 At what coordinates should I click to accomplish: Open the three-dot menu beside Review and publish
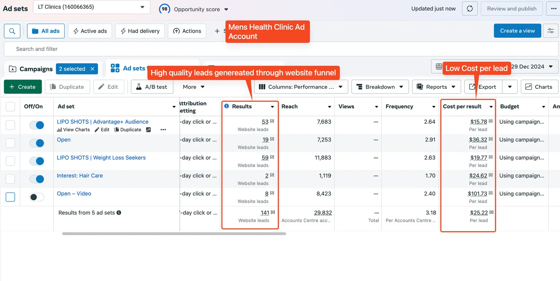point(553,9)
